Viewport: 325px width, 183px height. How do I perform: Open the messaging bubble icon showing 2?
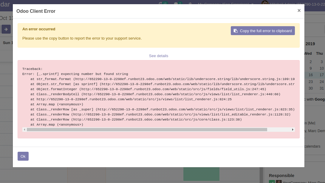coord(176,3)
